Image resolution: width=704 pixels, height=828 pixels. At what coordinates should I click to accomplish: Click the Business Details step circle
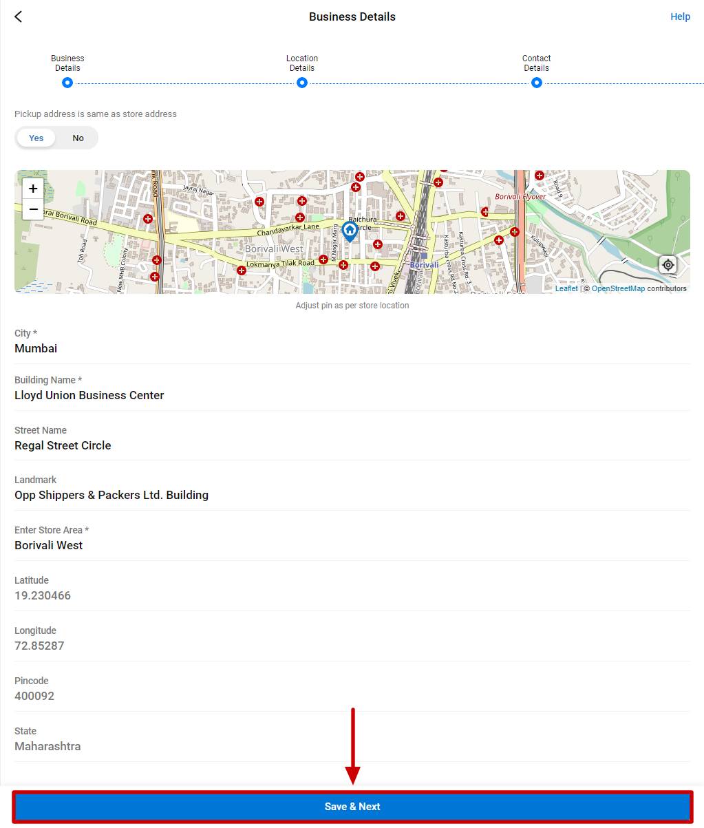click(67, 83)
